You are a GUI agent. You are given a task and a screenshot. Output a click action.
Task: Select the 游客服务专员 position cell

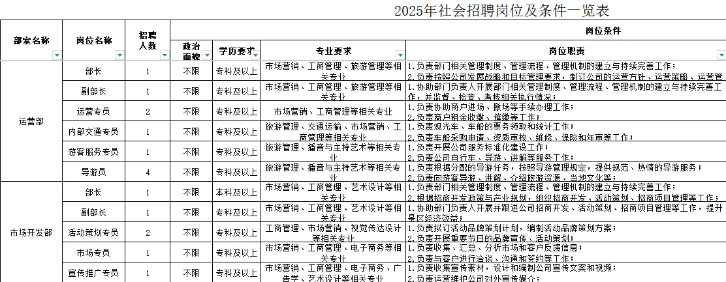pyautogui.click(x=93, y=151)
